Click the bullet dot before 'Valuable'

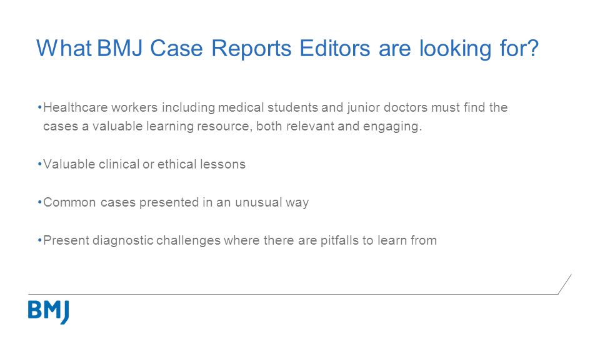click(39, 164)
